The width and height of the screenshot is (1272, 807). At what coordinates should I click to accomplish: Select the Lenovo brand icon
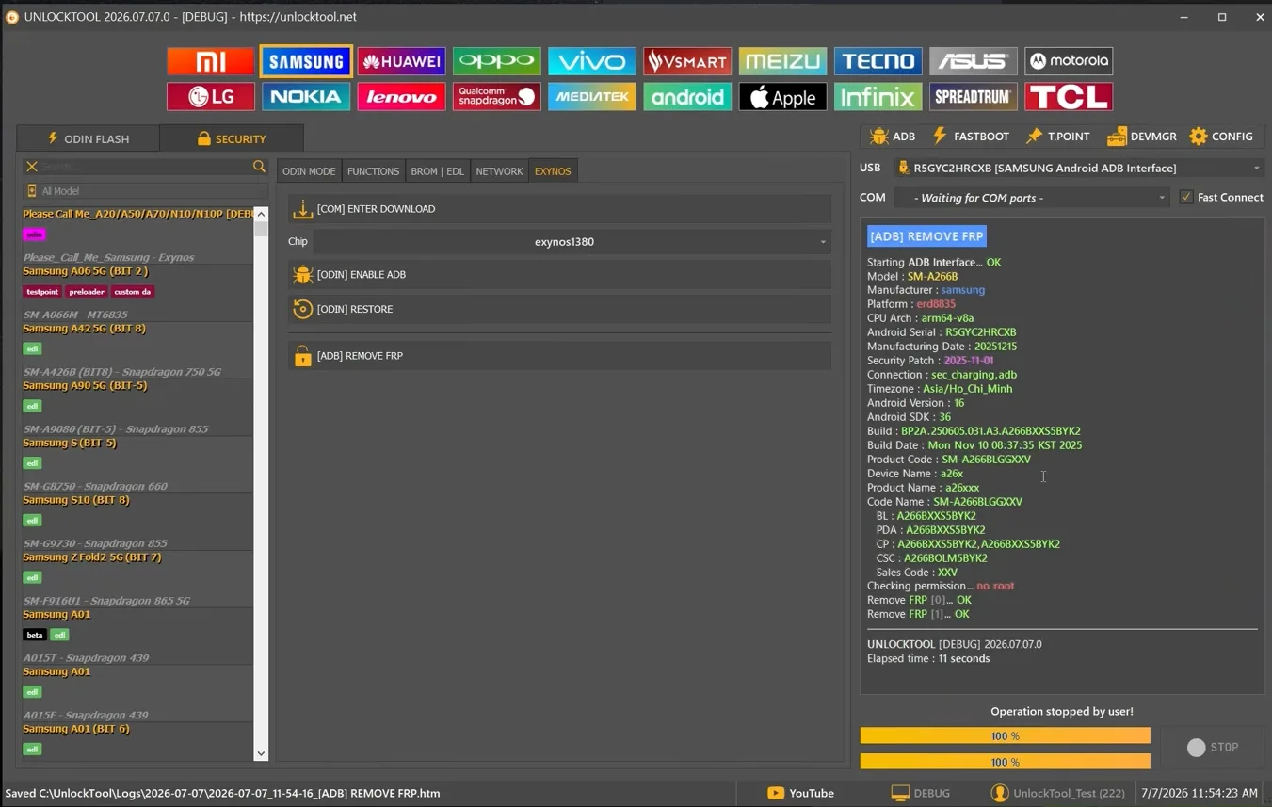pyautogui.click(x=401, y=96)
